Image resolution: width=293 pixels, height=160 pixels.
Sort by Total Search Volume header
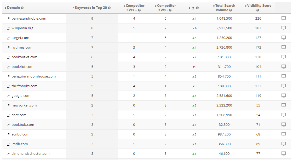(224, 8)
